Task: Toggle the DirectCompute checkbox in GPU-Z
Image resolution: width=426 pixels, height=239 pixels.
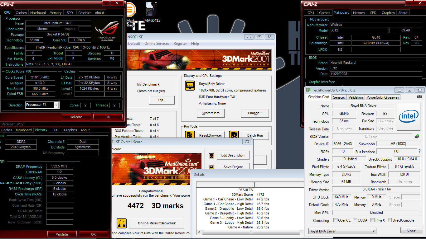Action: coord(390,220)
